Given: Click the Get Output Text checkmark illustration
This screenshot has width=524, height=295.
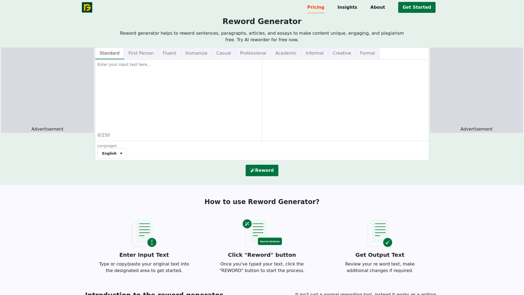Looking at the screenshot, I should point(380,233).
